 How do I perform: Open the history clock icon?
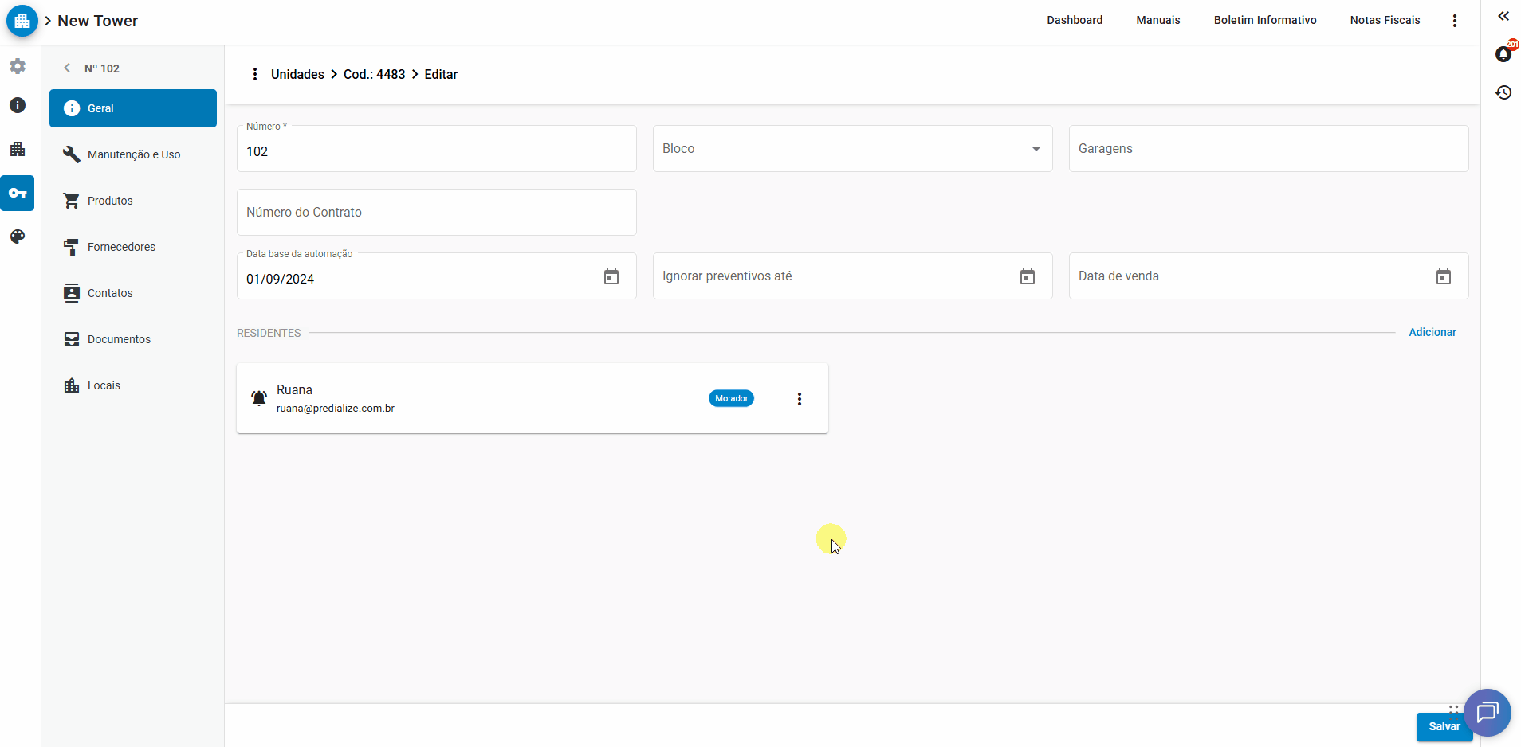(1503, 92)
